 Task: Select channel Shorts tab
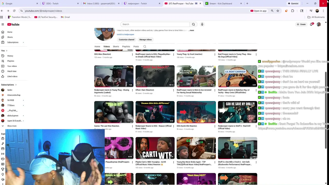(116, 47)
